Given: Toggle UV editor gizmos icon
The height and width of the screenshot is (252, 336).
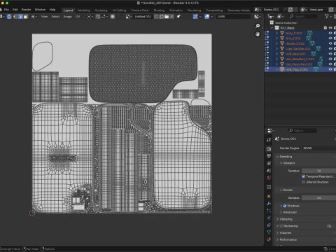Looking at the screenshot, I should pos(195,17).
